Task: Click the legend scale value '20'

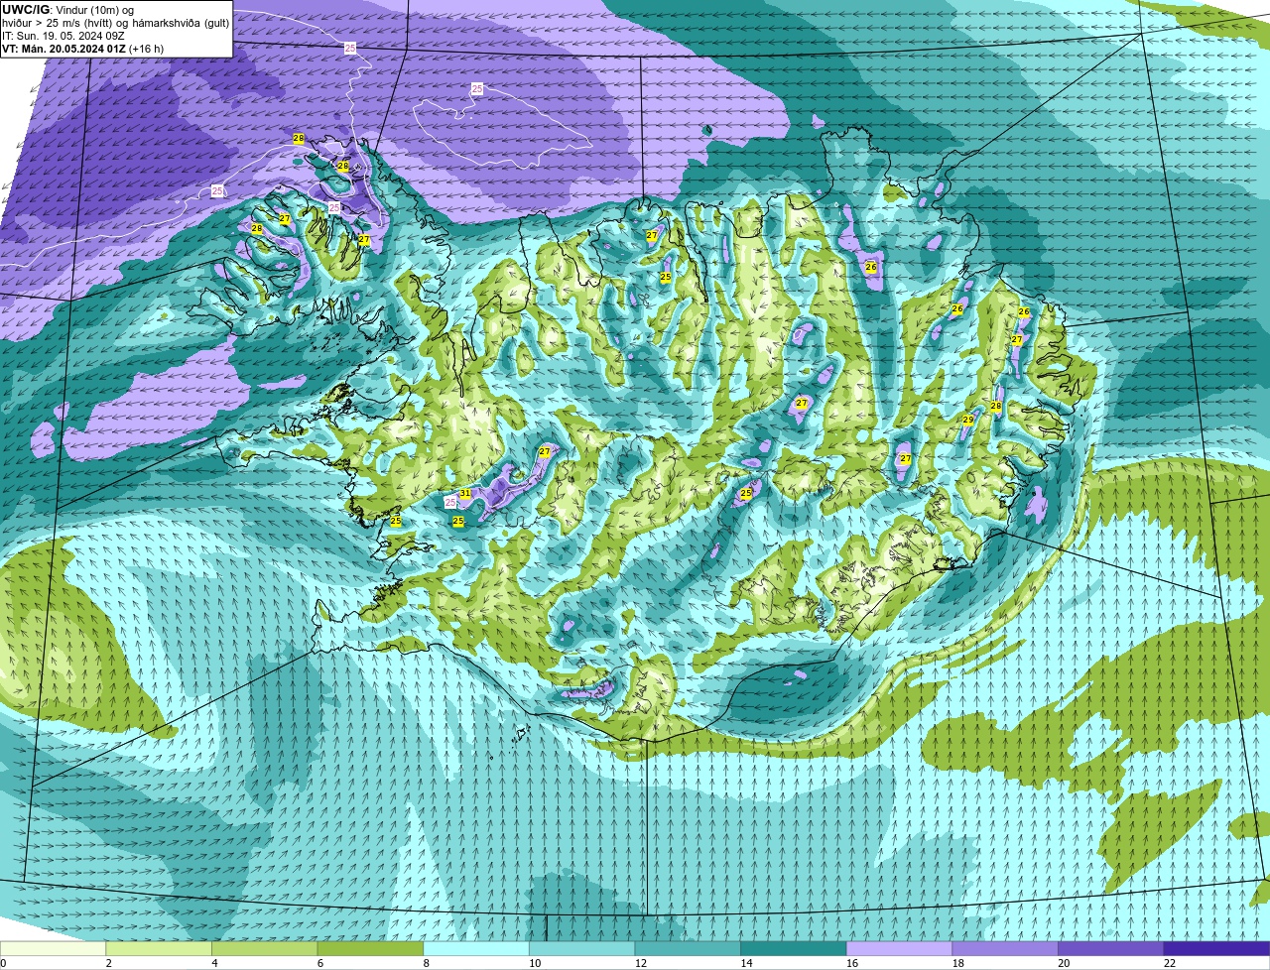Action: [1064, 963]
